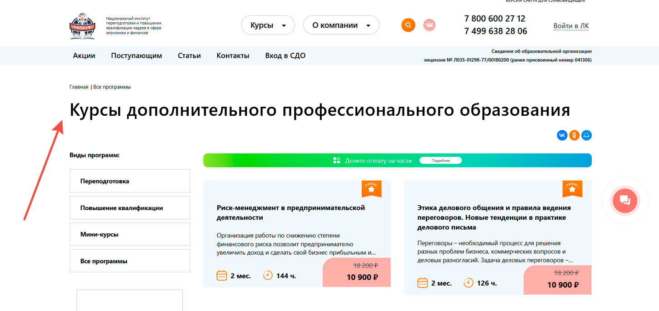Expand the О компании dropdown

coord(341,25)
